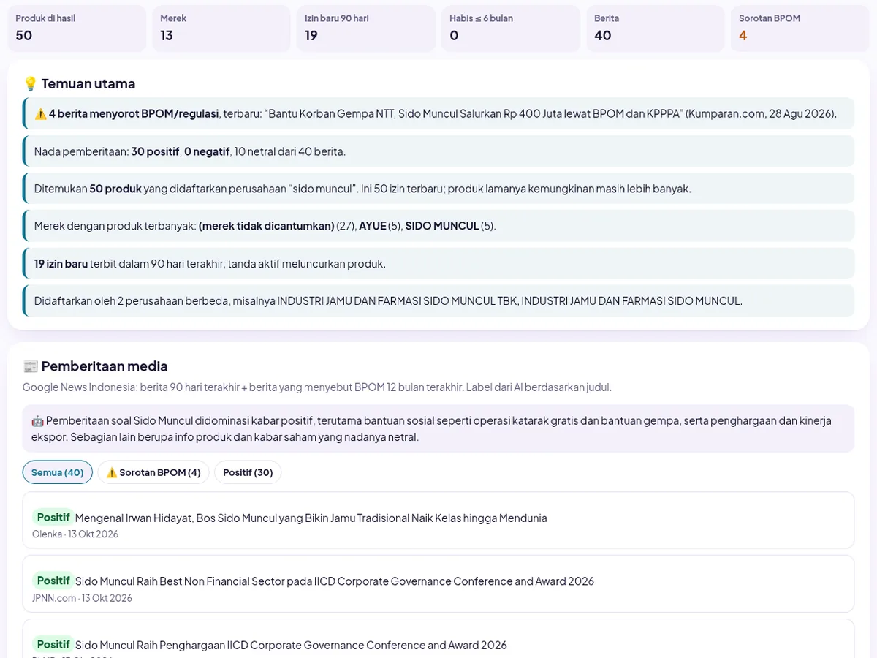Select the Izin baru 90 hari card
Screen dimensions: 877x658
tap(366, 29)
